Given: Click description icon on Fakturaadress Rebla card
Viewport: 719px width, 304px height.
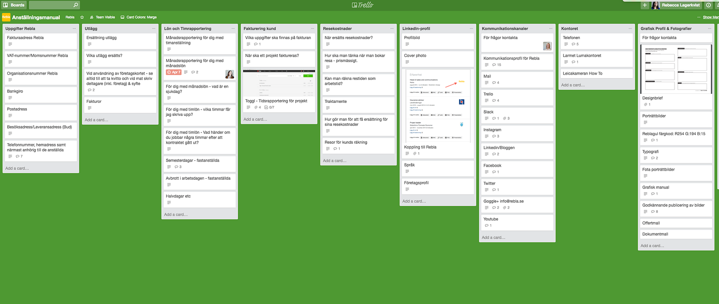Looking at the screenshot, I should click(10, 44).
